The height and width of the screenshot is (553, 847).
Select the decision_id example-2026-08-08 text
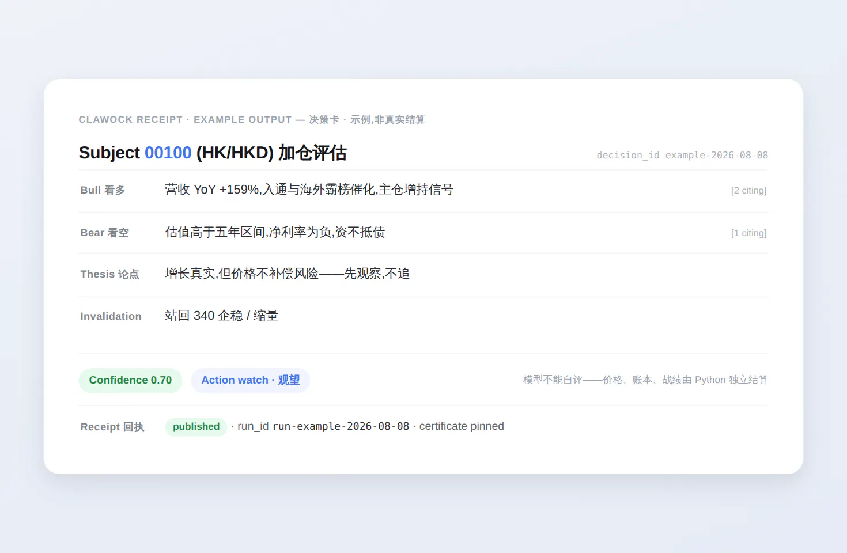tap(682, 156)
